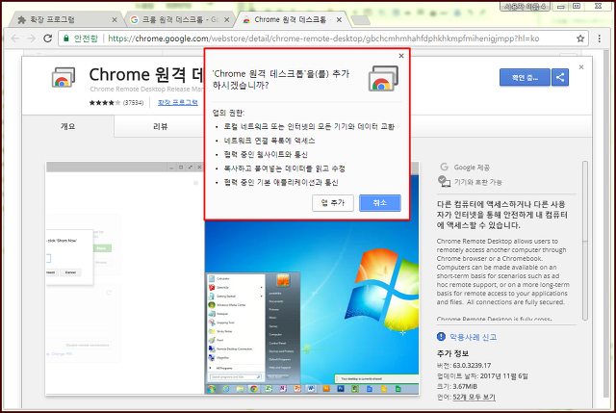Click the browser back arrow
Screen dimensions: 616x413
tap(15, 39)
